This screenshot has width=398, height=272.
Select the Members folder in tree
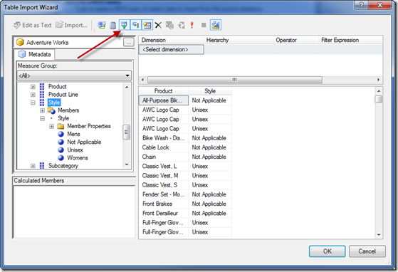tap(68, 110)
